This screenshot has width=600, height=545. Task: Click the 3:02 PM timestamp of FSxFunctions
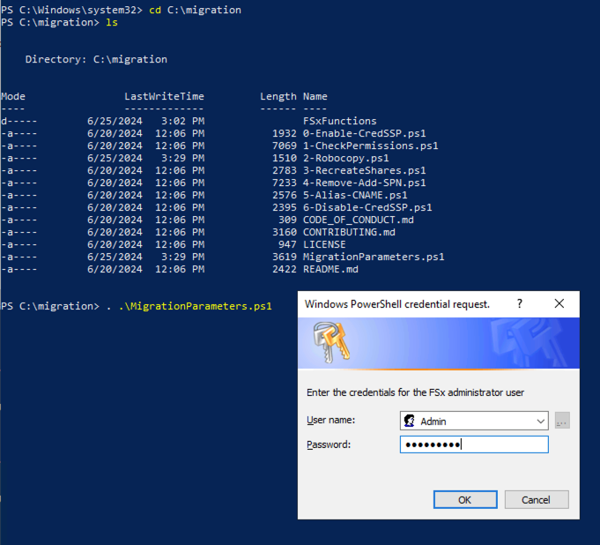[182, 121]
